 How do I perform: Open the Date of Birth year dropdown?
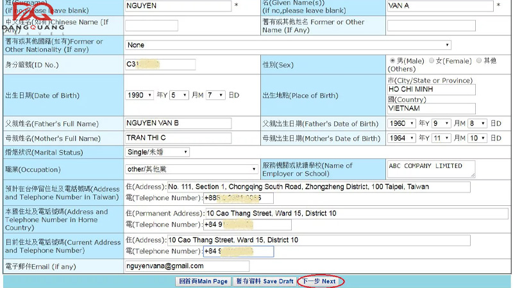pos(139,95)
